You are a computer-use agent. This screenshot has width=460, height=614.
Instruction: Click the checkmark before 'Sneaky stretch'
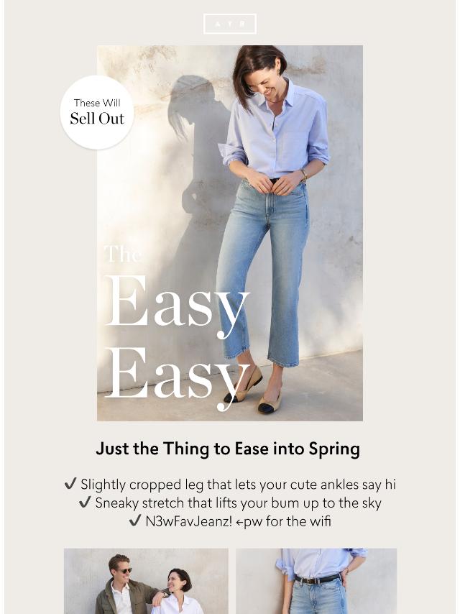(85, 503)
